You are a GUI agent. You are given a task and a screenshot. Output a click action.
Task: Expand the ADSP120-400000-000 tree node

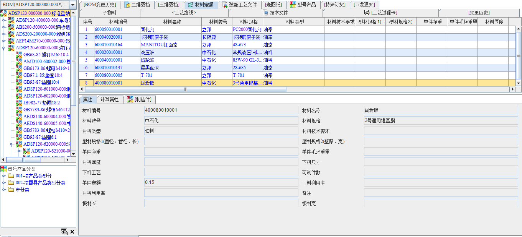point(4,20)
